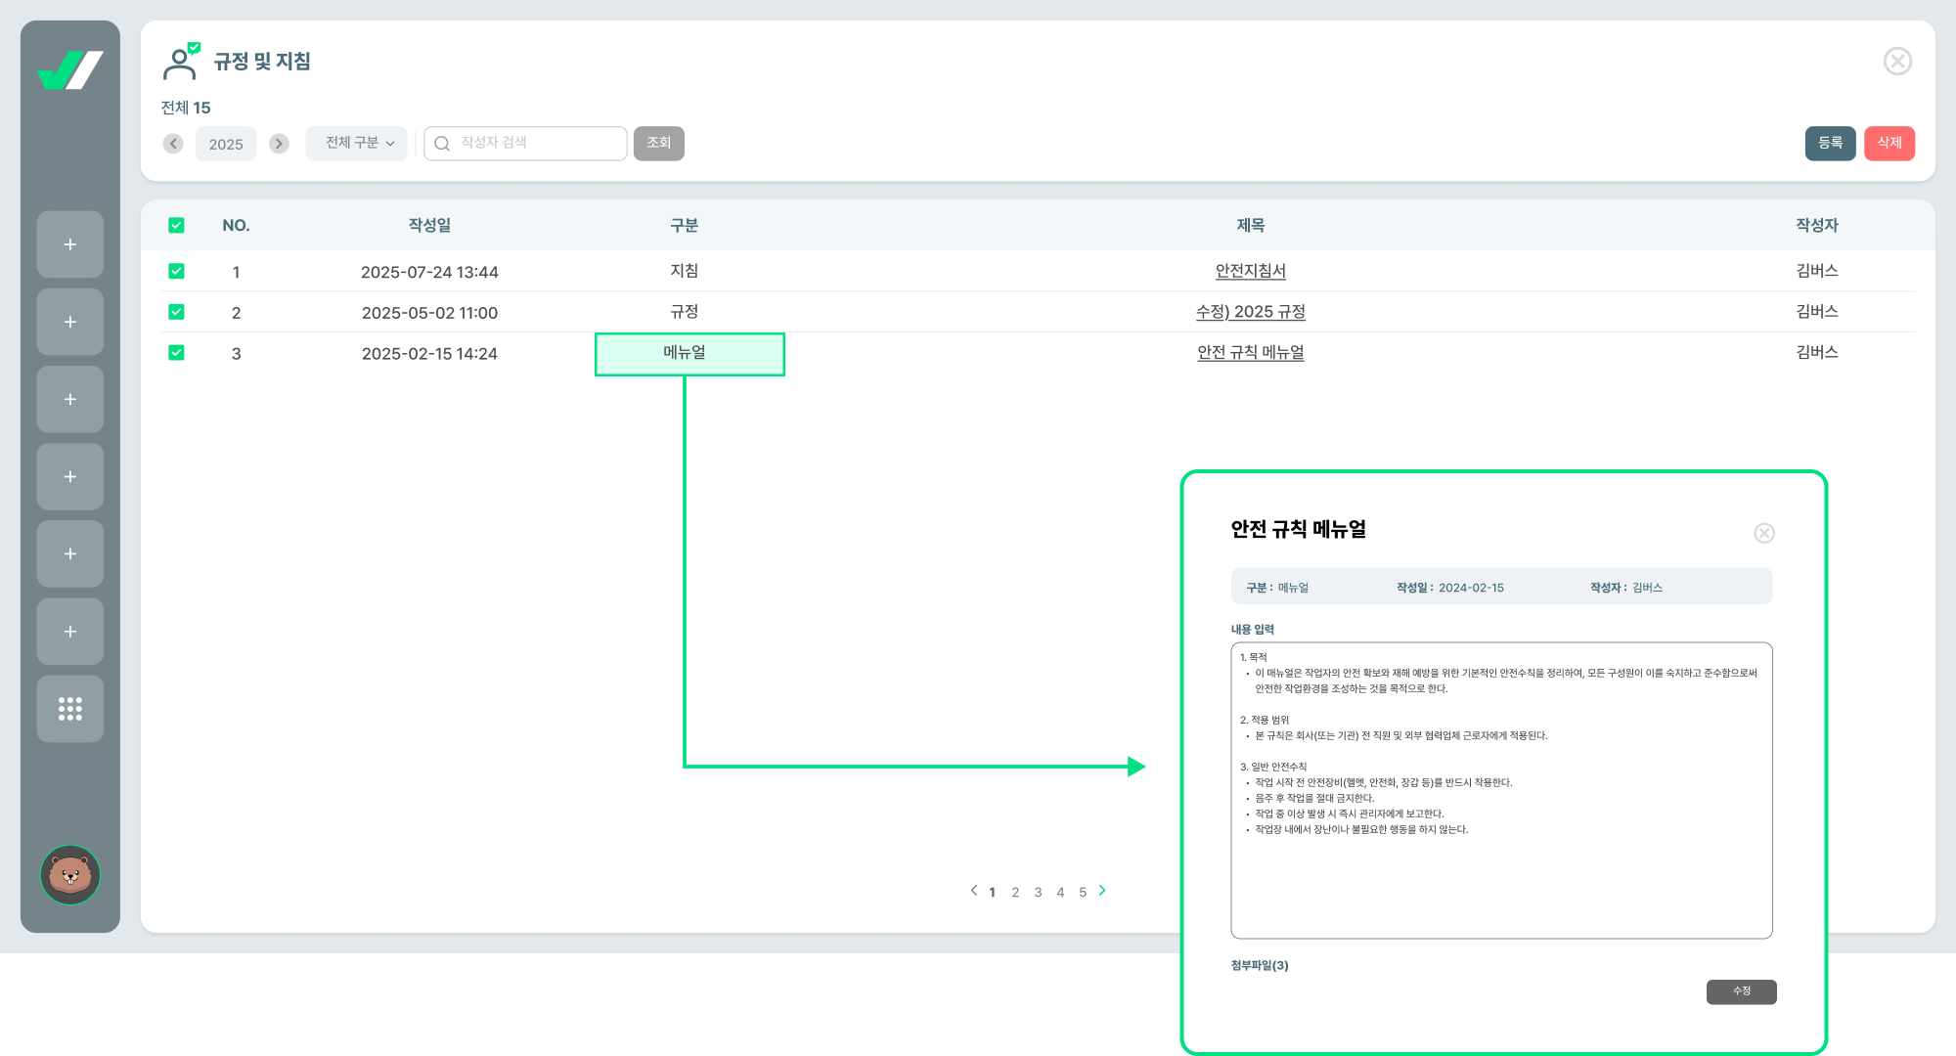Viewport: 1956px width, 1056px height.
Task: Close the 안전 규칙 메뉴얼 detail popup
Action: coord(1764,533)
